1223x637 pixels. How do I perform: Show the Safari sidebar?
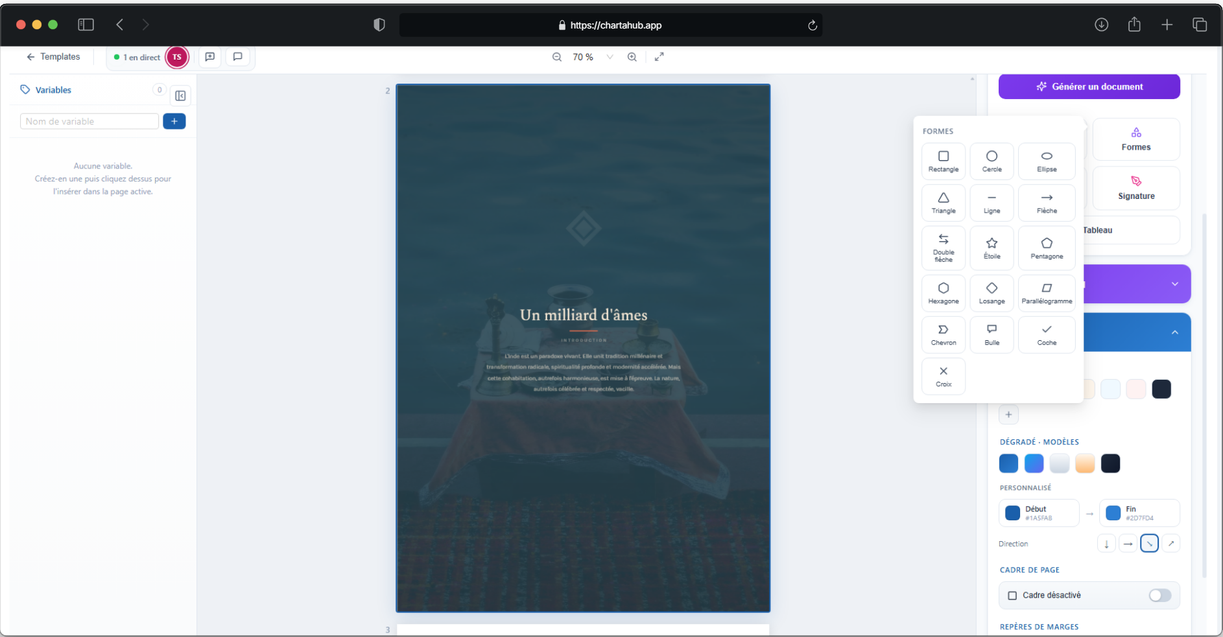point(86,25)
